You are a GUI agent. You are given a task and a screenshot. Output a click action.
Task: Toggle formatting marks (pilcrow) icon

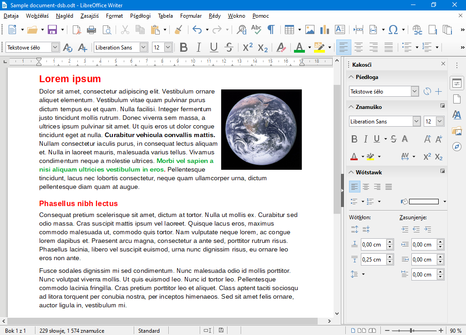[271, 30]
